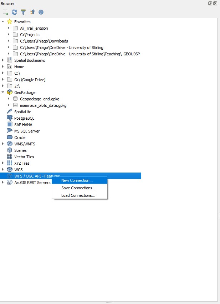The height and width of the screenshot is (304, 220).
Task: Refresh the Browser panel
Action: coord(14,12)
